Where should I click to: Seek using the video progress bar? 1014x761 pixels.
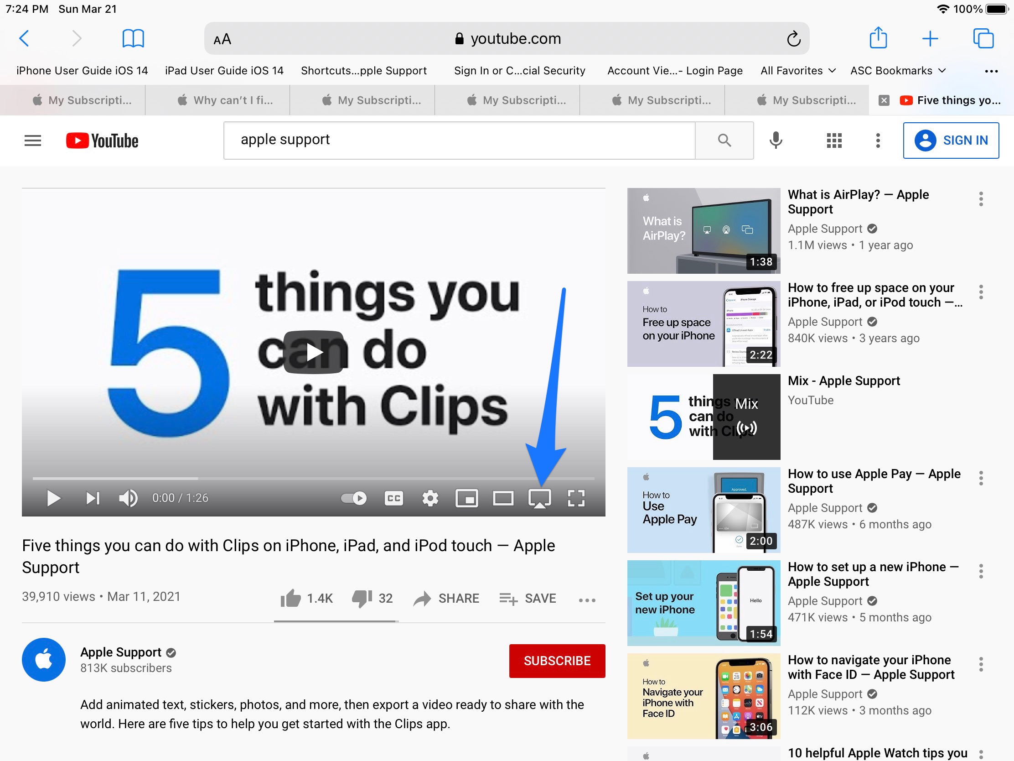314,479
